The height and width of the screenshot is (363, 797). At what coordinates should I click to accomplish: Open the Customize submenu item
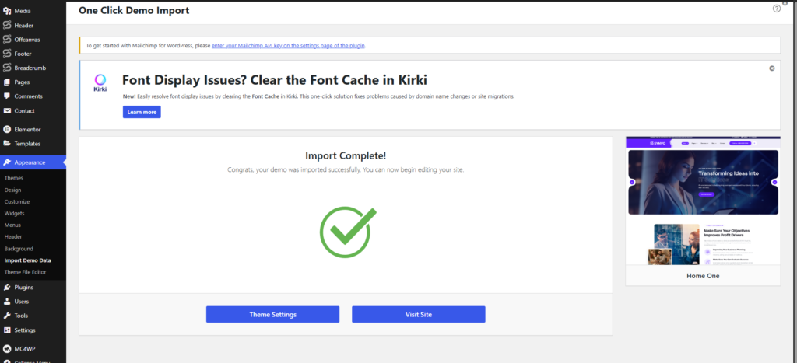point(17,201)
